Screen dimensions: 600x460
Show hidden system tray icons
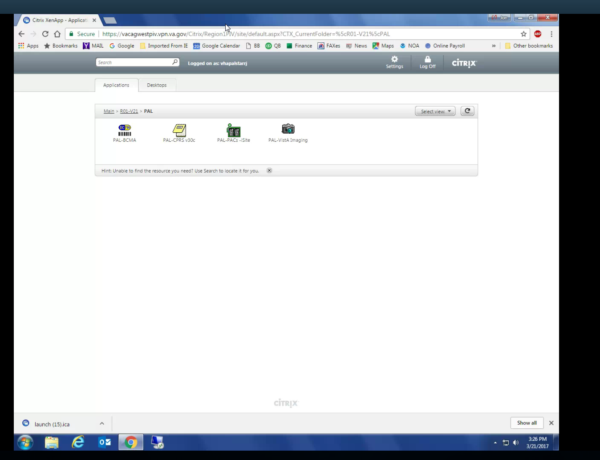click(x=495, y=443)
